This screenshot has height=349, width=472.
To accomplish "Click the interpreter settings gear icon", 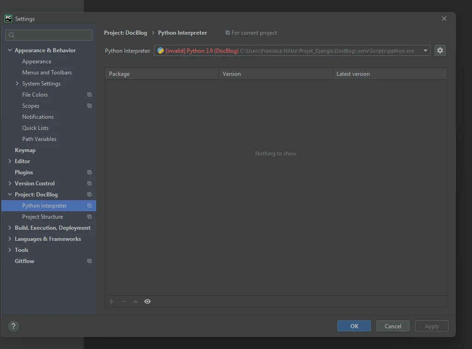I will (x=440, y=51).
